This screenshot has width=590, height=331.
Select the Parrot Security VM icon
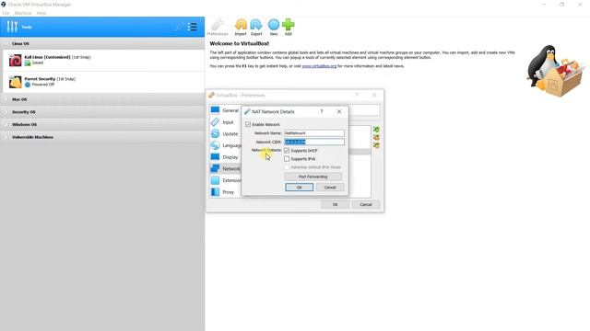click(16, 82)
